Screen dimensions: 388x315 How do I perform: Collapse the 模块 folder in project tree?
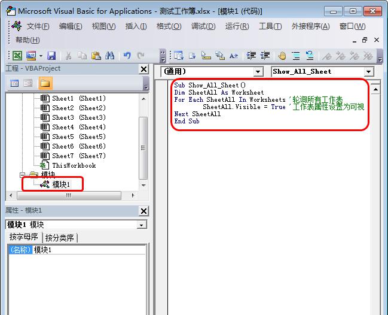pos(22,175)
